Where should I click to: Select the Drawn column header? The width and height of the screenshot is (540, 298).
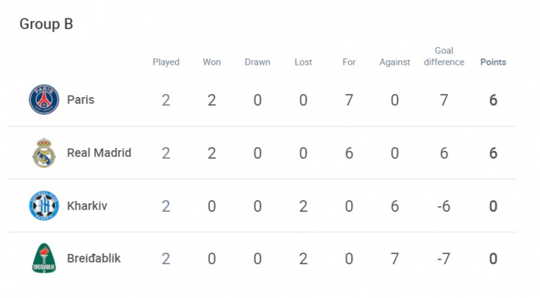click(x=258, y=62)
